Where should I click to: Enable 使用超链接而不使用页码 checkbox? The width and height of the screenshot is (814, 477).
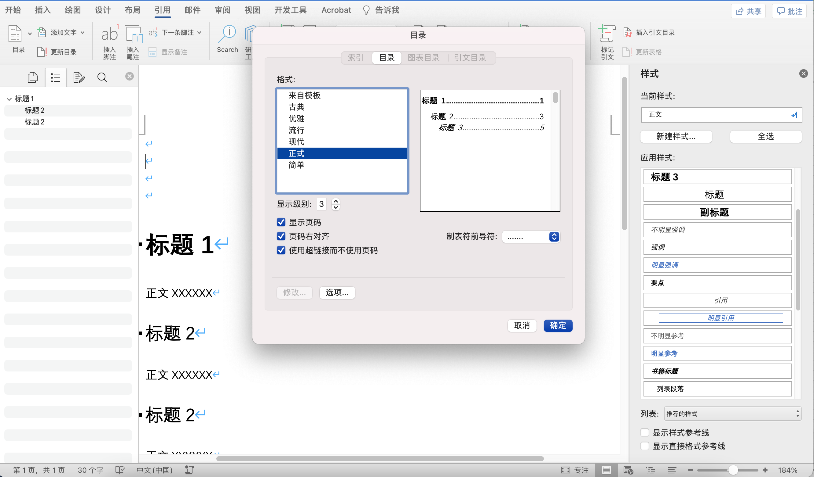pyautogui.click(x=280, y=250)
